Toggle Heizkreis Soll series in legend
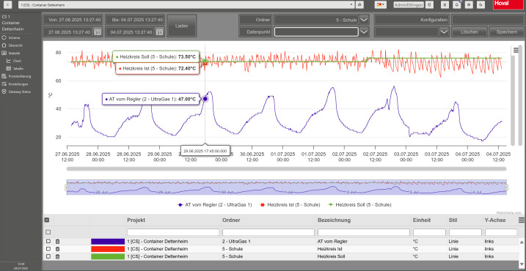This screenshot has height=271, width=526. click(360, 204)
